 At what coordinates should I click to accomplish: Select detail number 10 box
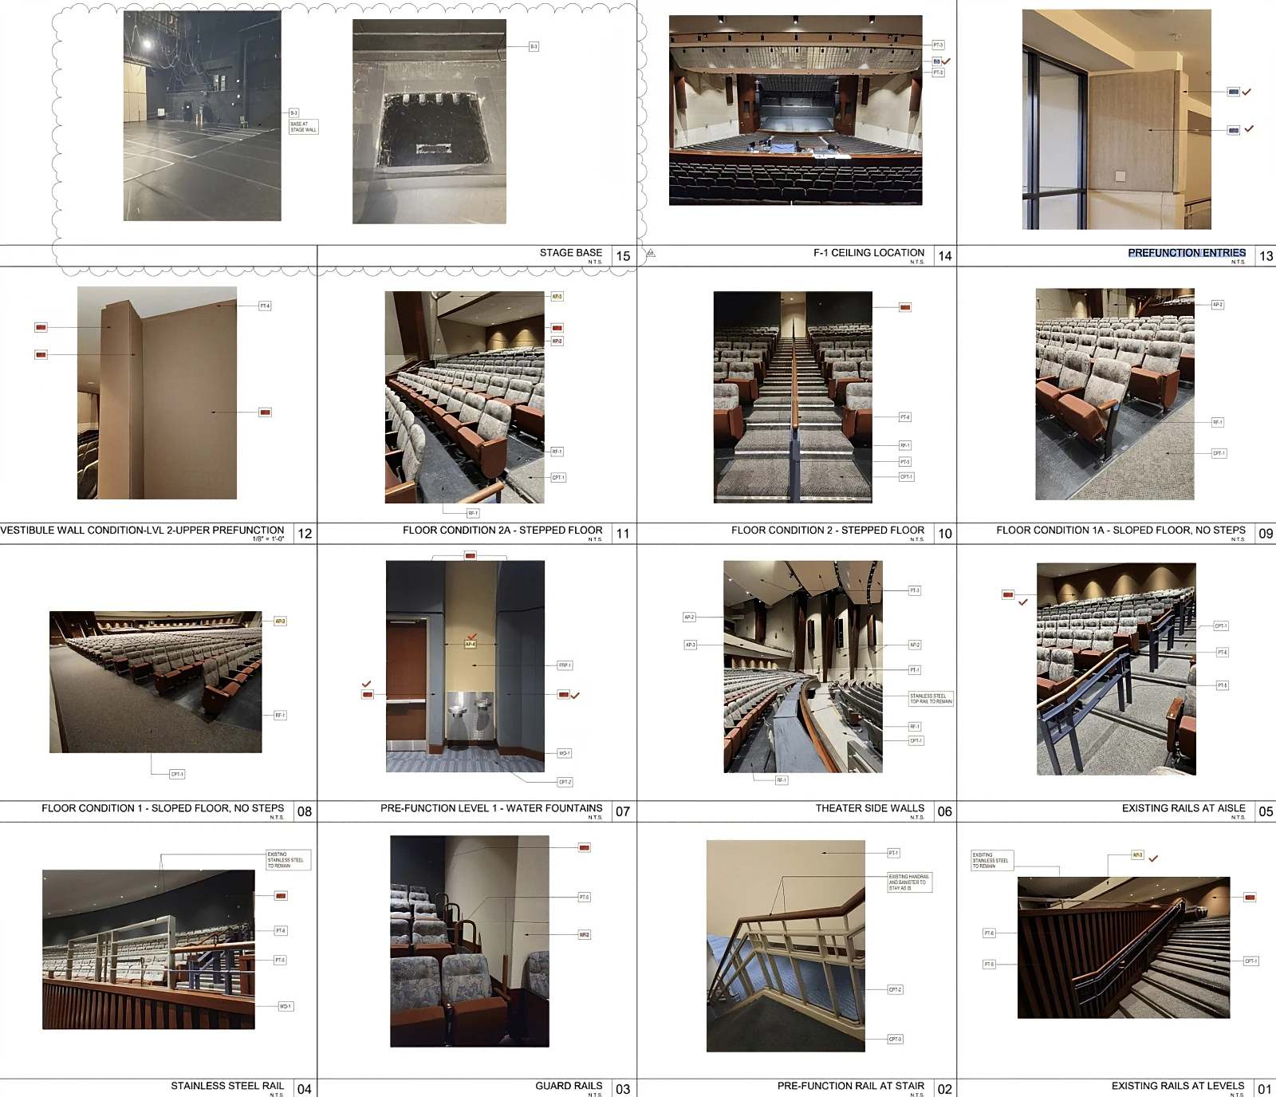coord(945,534)
